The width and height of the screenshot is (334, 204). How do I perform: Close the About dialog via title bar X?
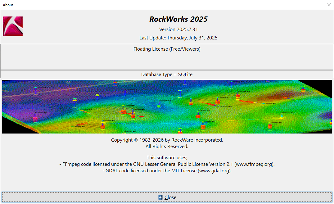point(329,5)
